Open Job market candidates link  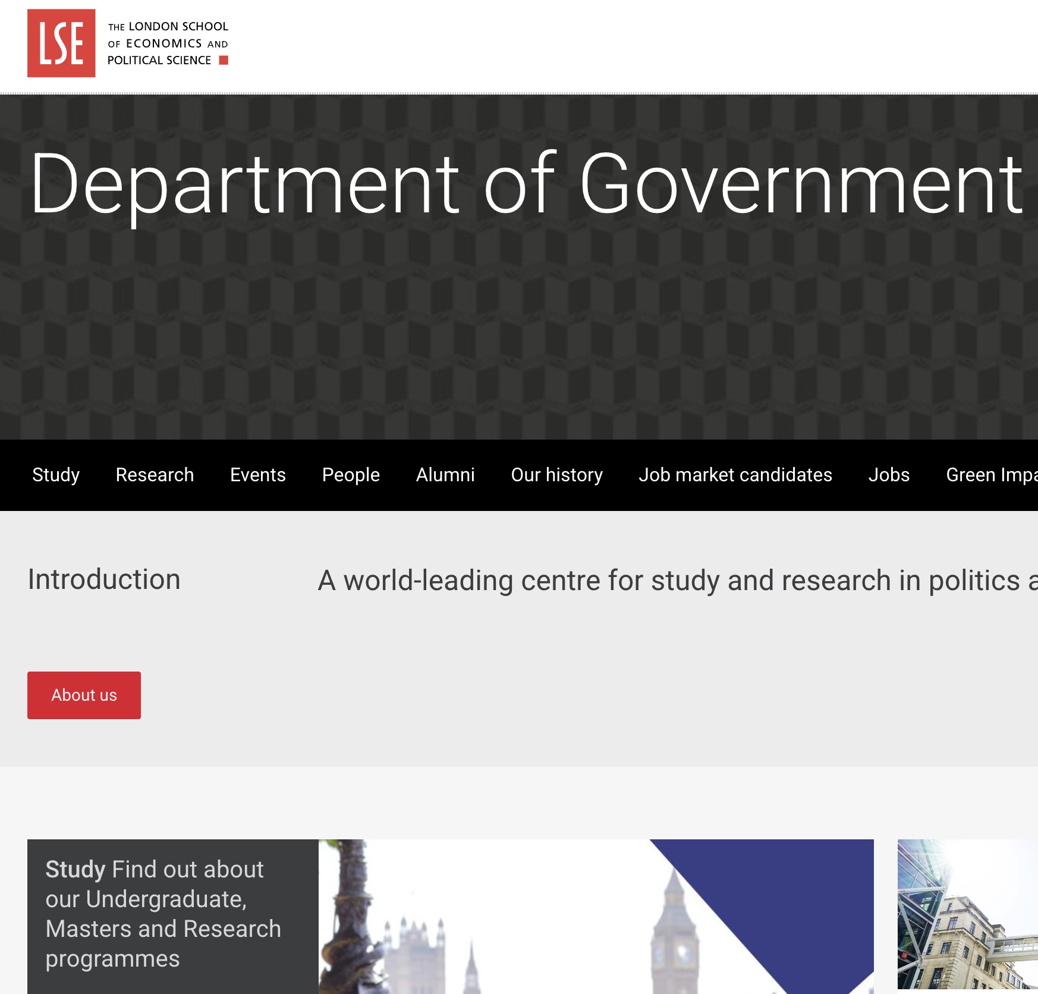point(735,475)
